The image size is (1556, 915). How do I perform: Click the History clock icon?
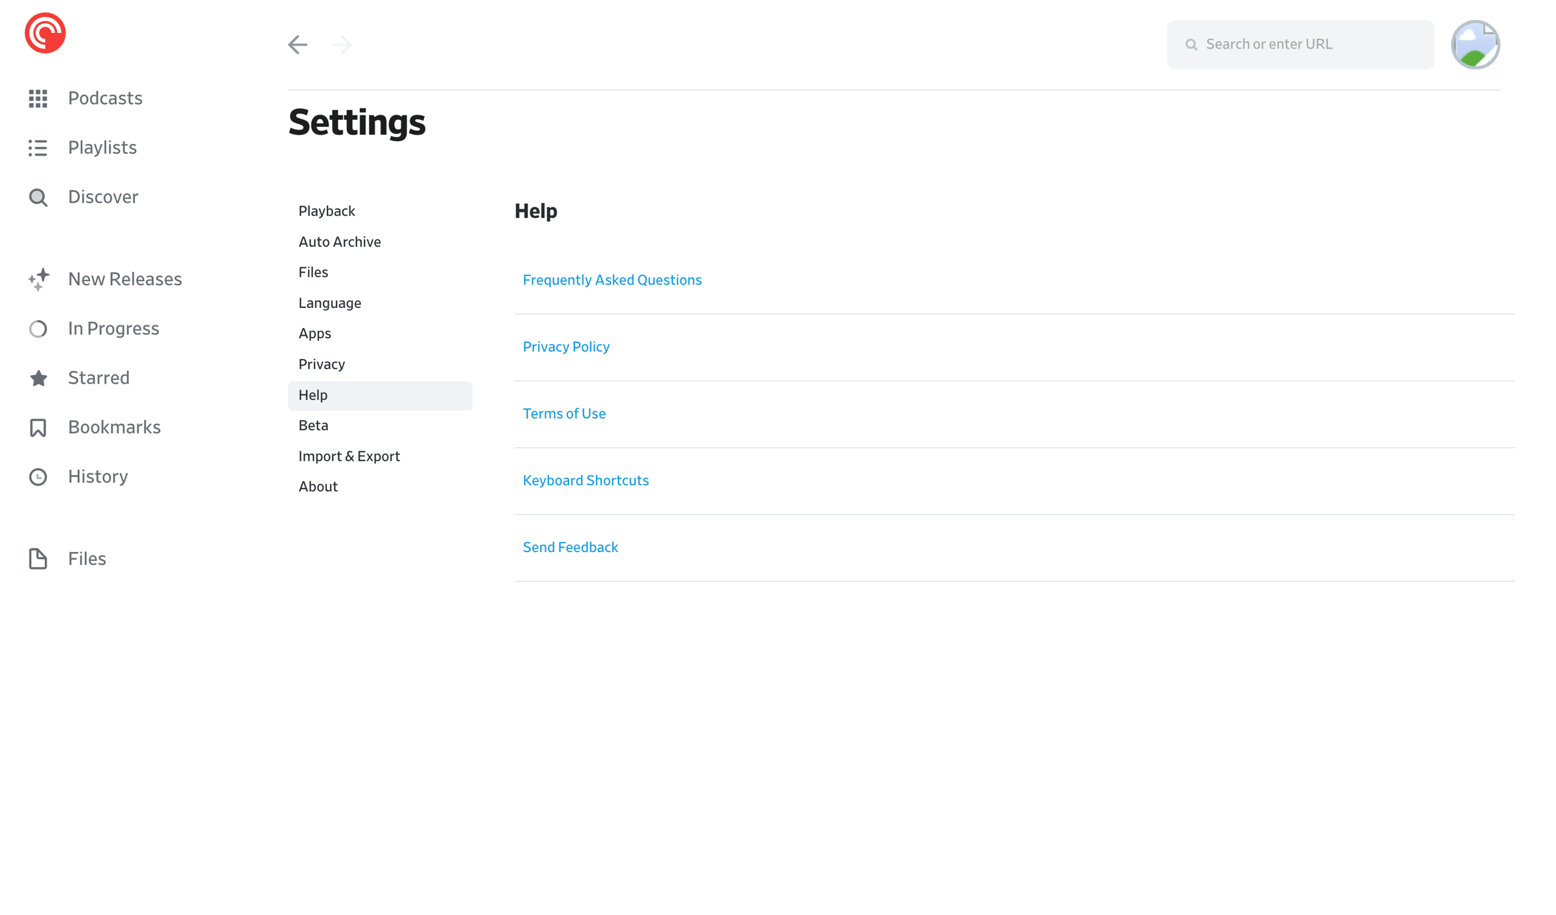pos(38,477)
